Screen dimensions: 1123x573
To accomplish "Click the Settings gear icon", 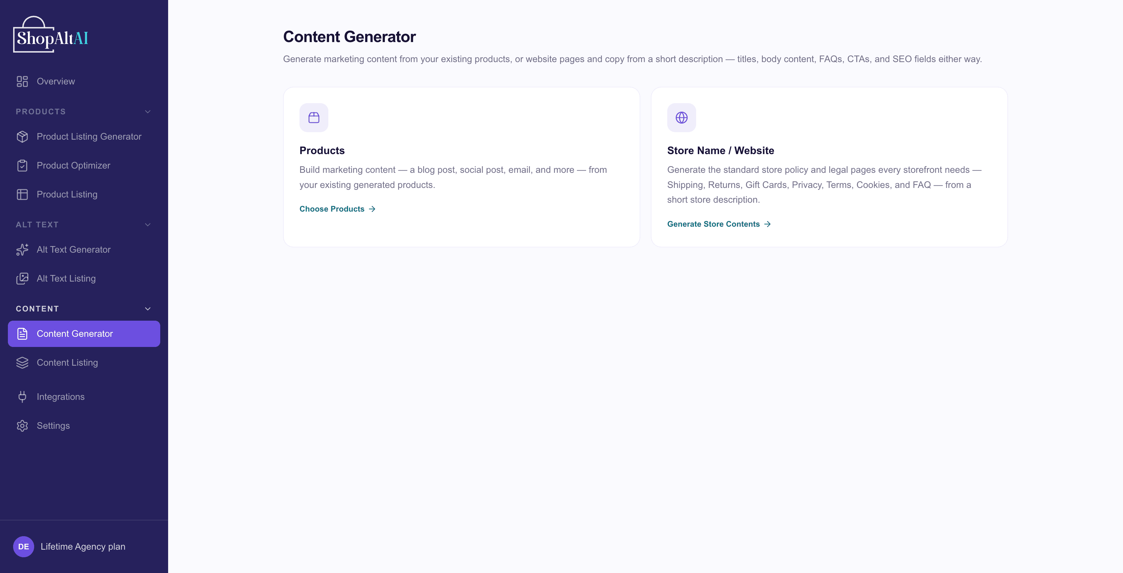I will click(22, 425).
